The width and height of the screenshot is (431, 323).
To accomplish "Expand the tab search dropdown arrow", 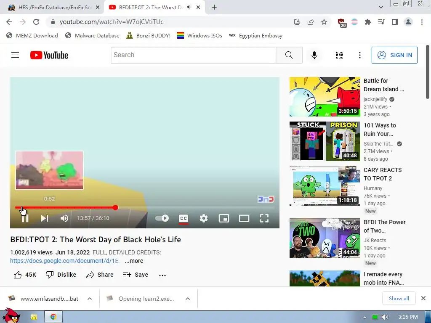I will [380, 7].
